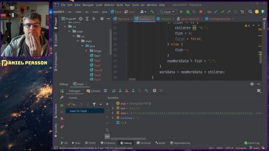269x151 pixels.
Task: Stop debug session red square
Action: pyautogui.click(x=62, y=118)
